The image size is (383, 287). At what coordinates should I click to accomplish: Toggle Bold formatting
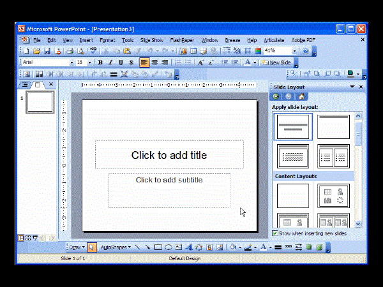click(100, 63)
